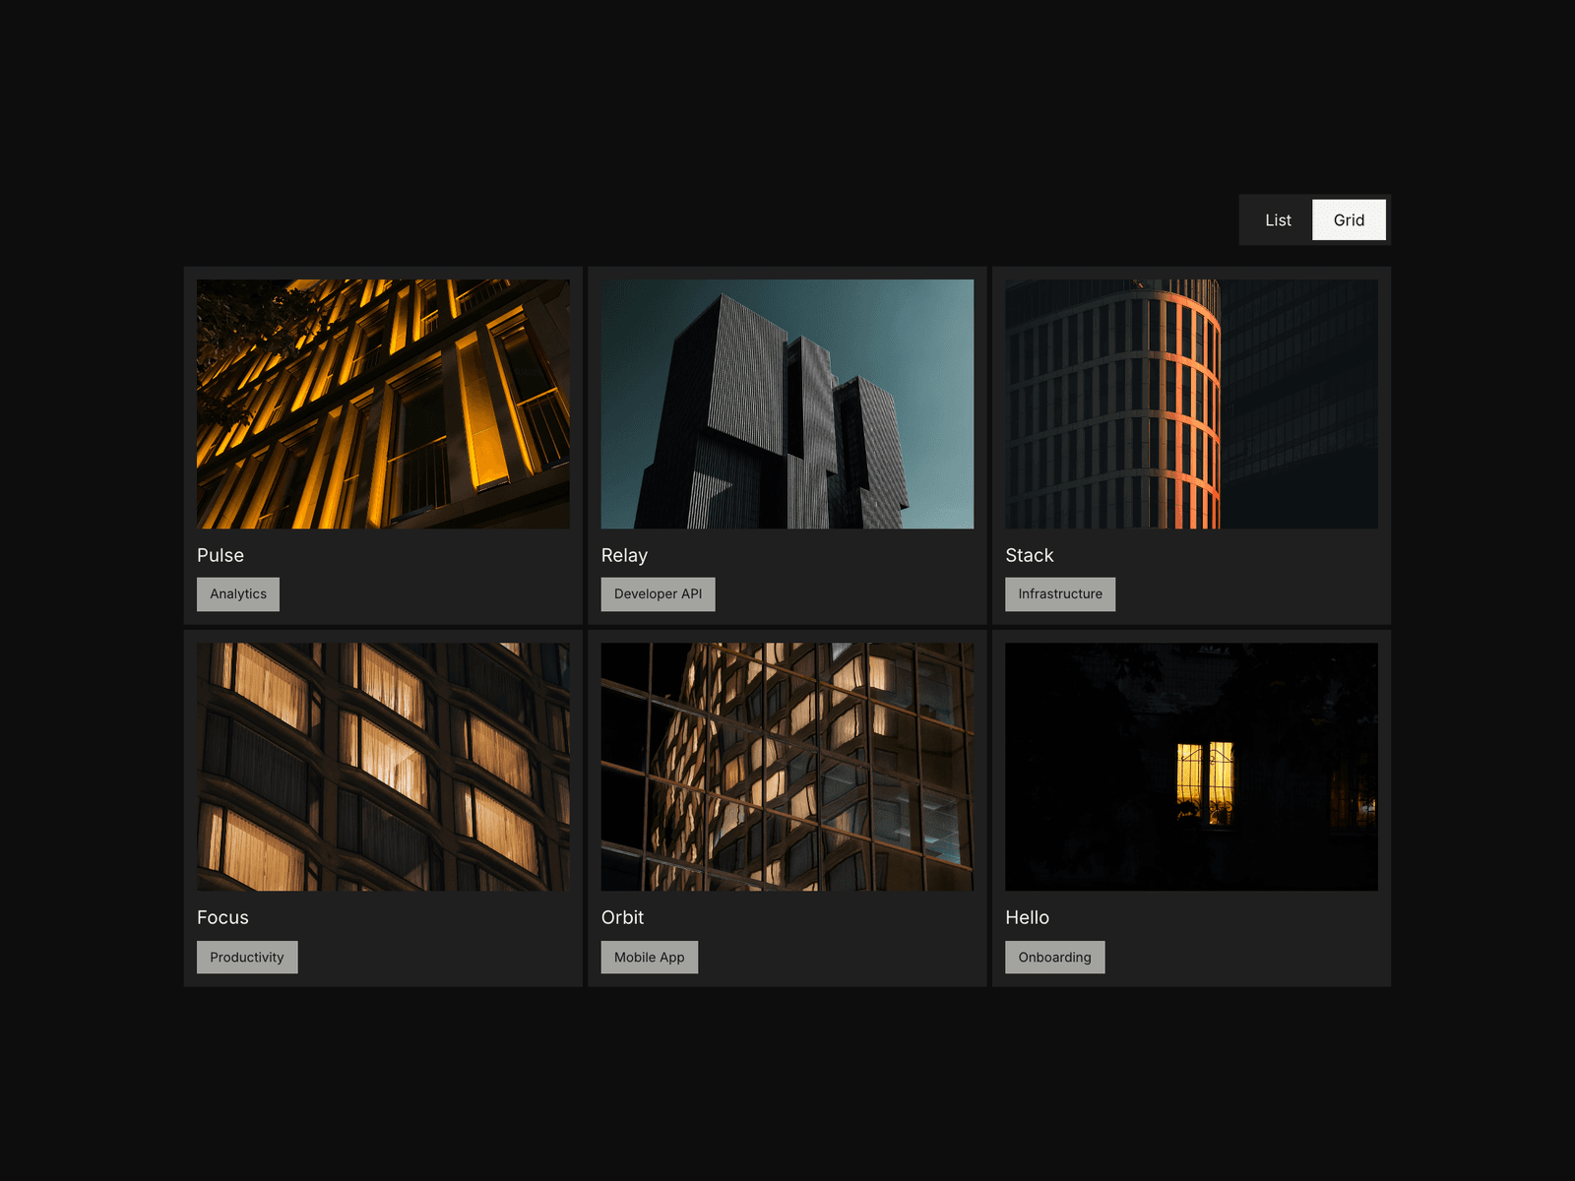Viewport: 1575px width, 1181px height.
Task: Select the Infrastructure tag
Action: (x=1060, y=594)
